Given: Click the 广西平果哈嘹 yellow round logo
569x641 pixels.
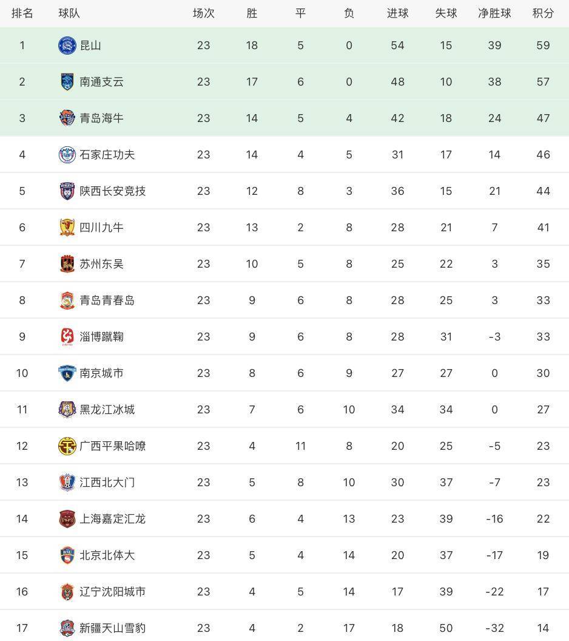Looking at the screenshot, I should click(67, 446).
